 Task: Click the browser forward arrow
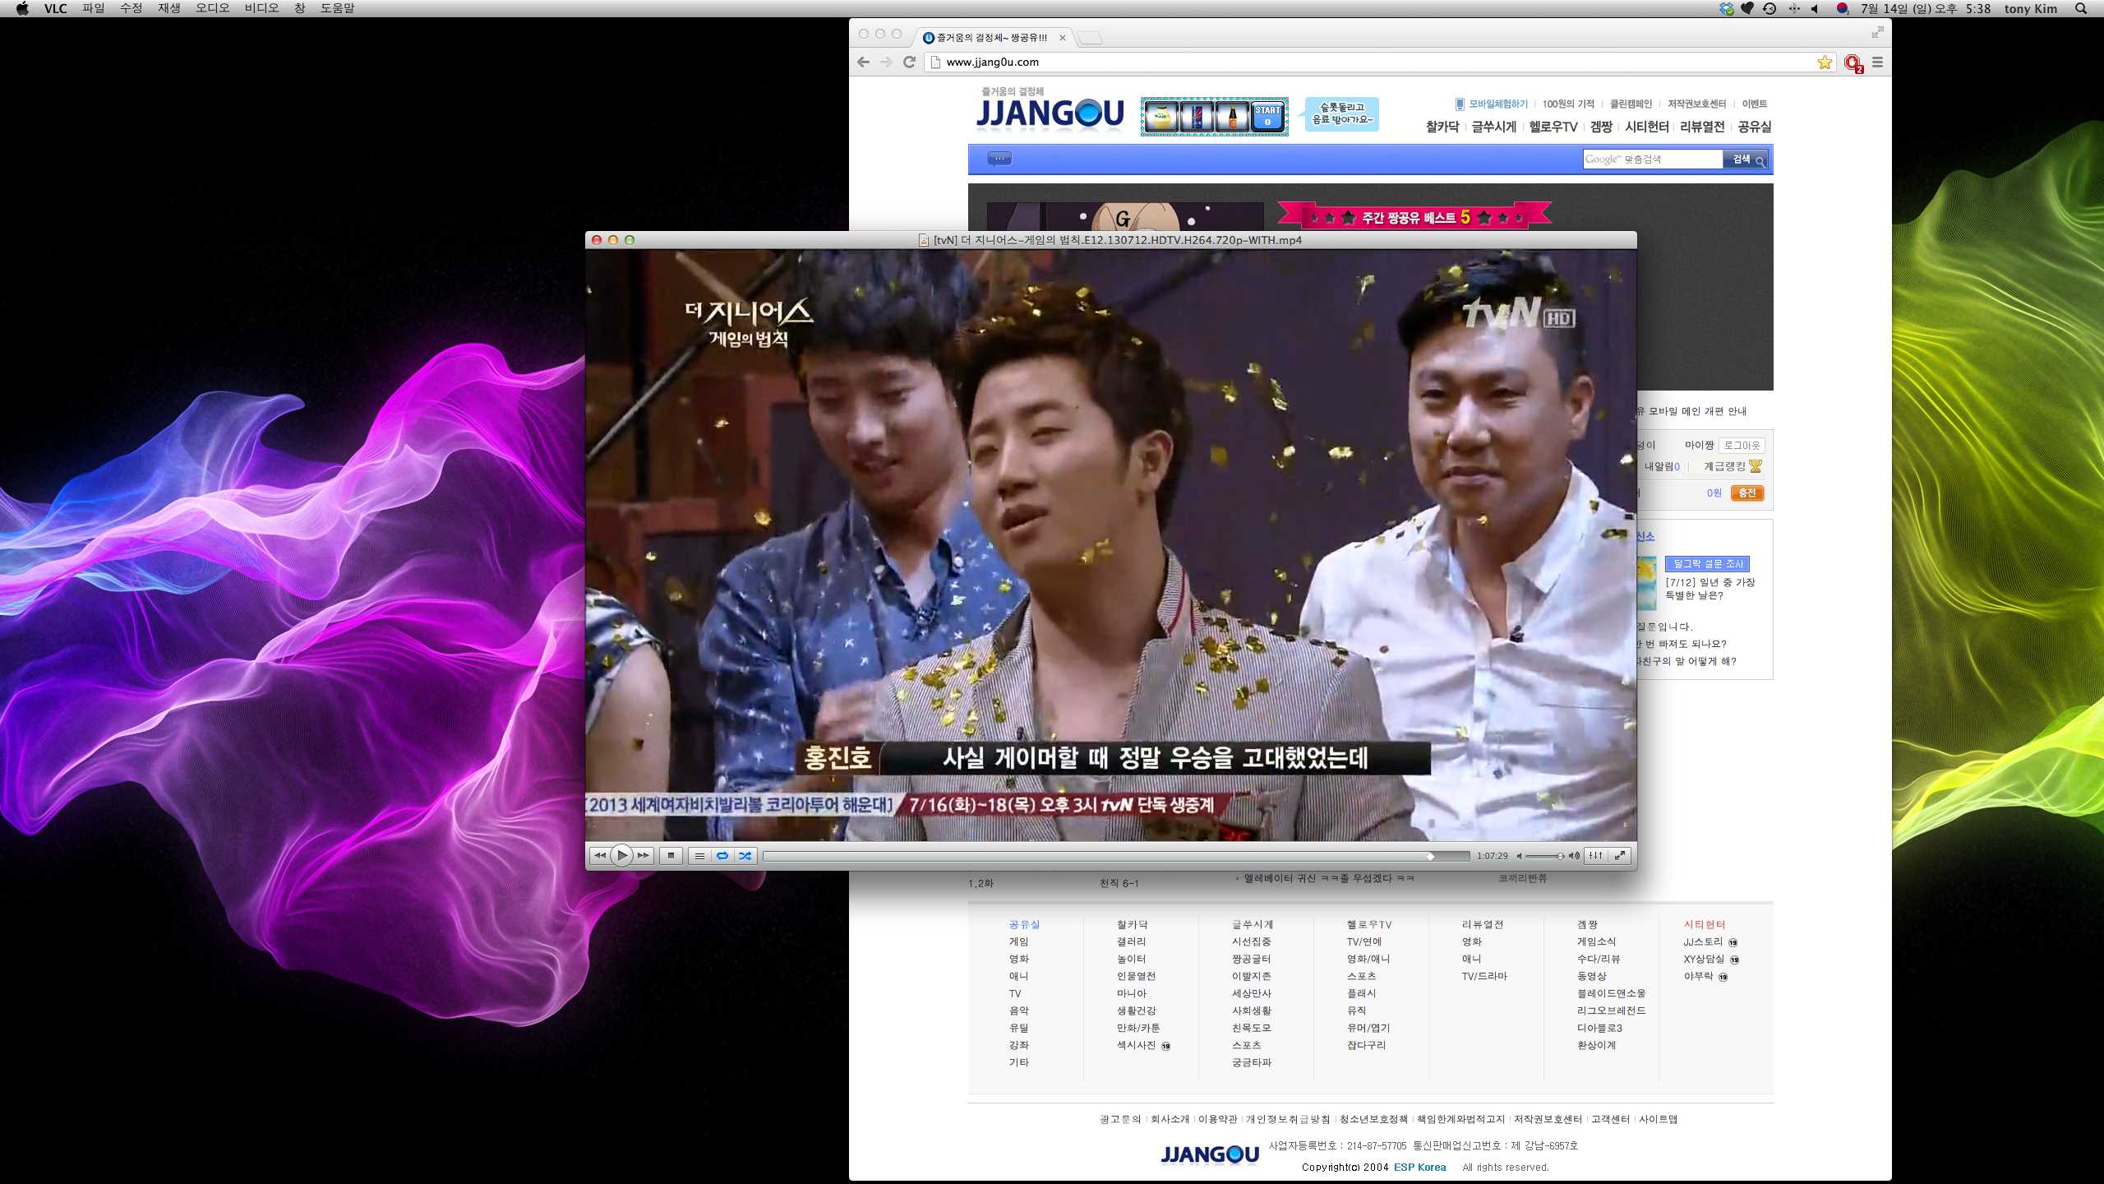886,62
